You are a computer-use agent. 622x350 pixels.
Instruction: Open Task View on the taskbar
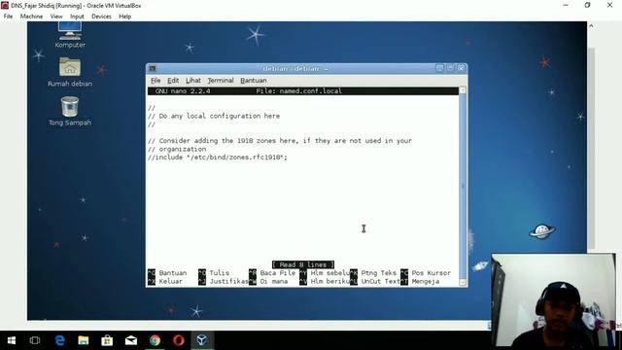click(35, 340)
